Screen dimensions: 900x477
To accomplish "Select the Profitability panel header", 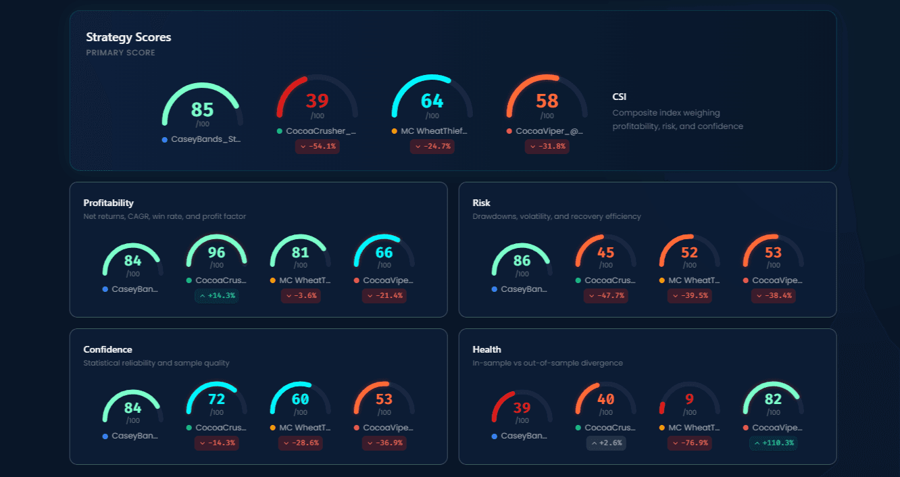I will click(109, 203).
